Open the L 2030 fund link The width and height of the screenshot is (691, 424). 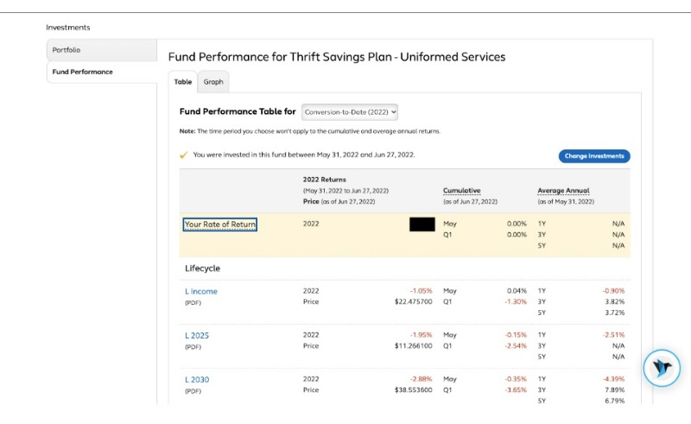[197, 380]
